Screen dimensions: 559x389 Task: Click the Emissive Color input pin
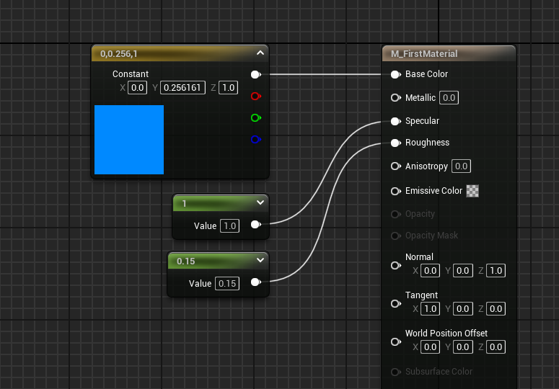tap(396, 191)
